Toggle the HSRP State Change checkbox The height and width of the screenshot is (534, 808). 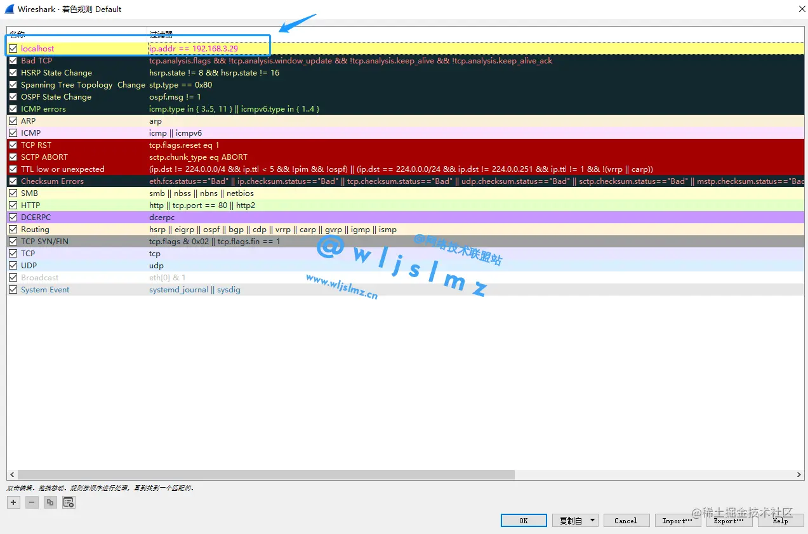[13, 73]
